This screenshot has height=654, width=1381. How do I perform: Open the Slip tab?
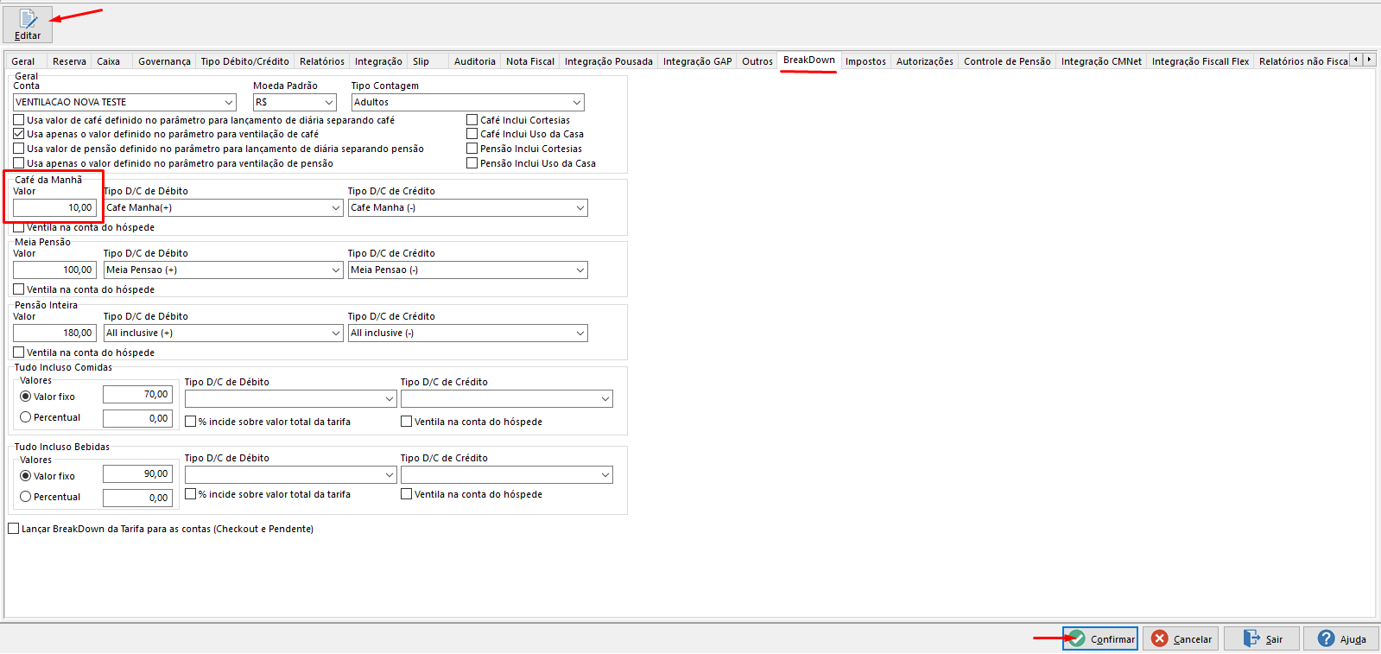tap(421, 61)
